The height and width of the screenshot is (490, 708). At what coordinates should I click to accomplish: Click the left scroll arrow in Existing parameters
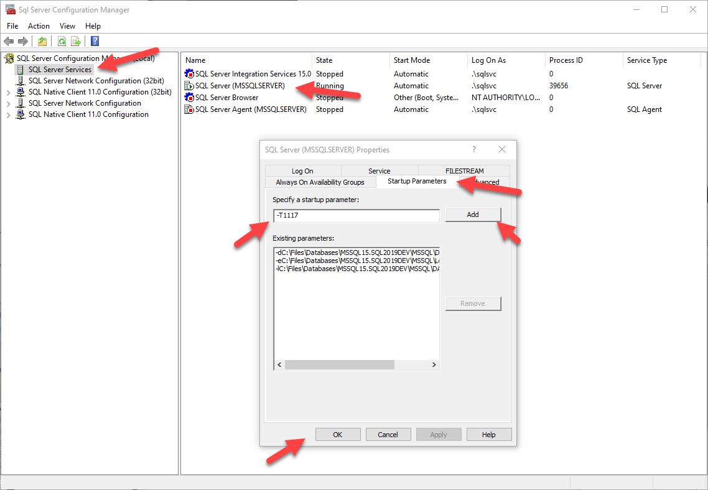tap(279, 364)
